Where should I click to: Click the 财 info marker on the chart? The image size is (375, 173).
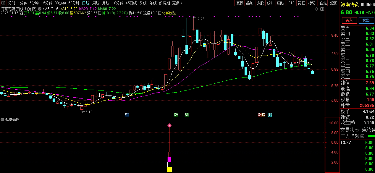click(127, 115)
